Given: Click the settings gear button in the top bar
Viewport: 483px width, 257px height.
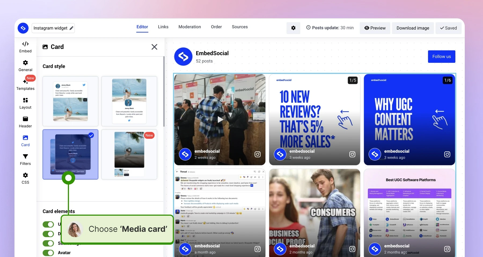Looking at the screenshot, I should (293, 28).
